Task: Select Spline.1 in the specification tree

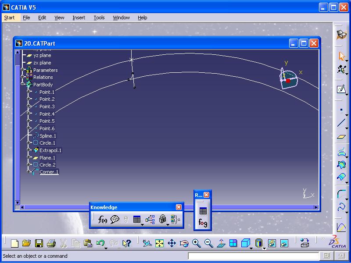Action: (47, 136)
